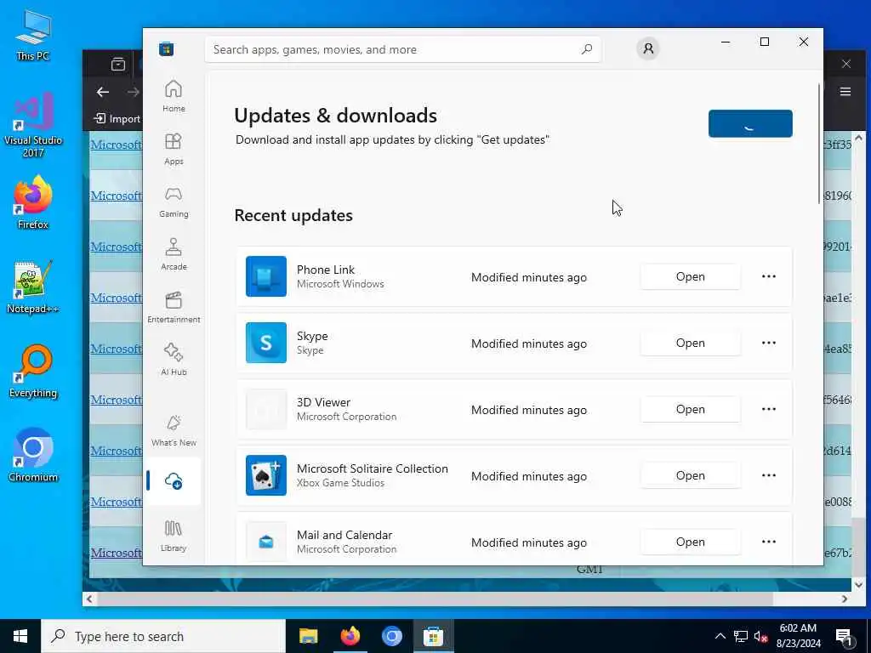Click the search magnifier icon in Store

[x=587, y=49]
